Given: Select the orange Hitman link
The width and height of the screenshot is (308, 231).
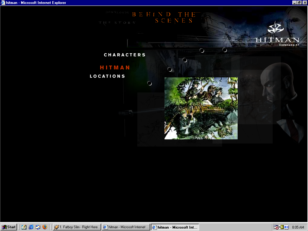Looking at the screenshot, I should [x=115, y=67].
